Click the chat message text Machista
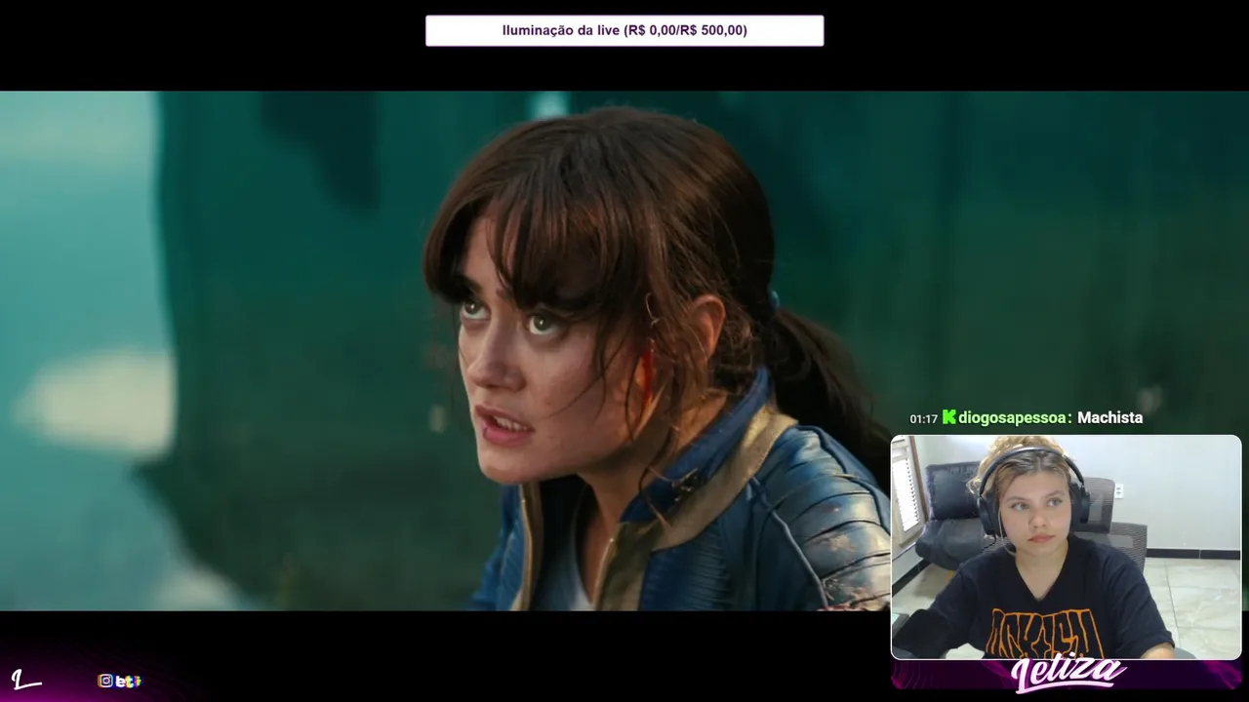Image resolution: width=1249 pixels, height=702 pixels. pyautogui.click(x=1109, y=417)
